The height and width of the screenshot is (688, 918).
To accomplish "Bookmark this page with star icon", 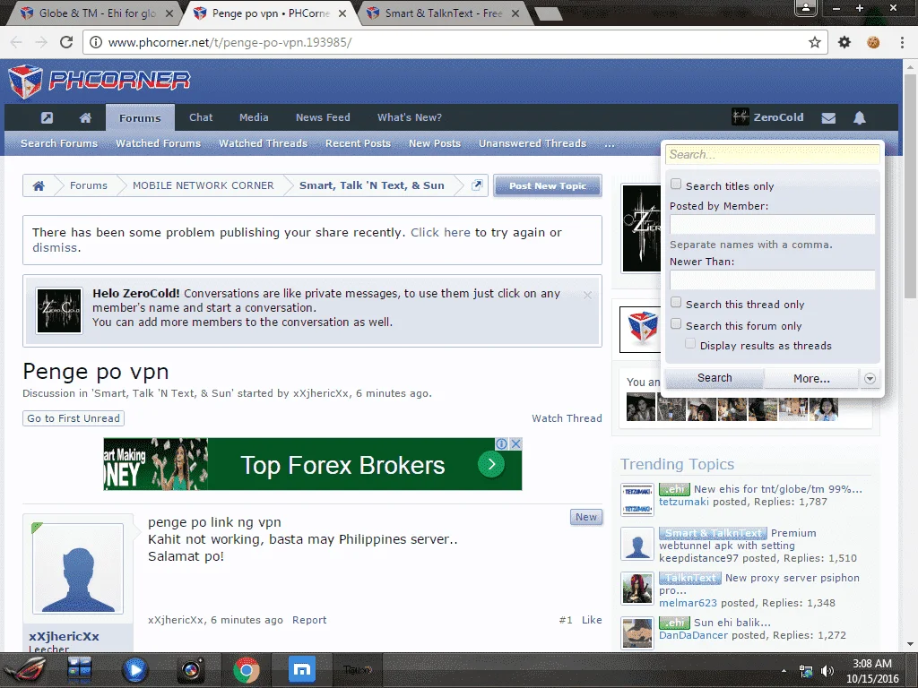I will [x=814, y=42].
